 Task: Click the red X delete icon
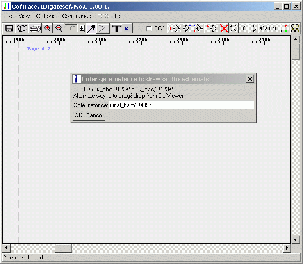tap(224, 28)
